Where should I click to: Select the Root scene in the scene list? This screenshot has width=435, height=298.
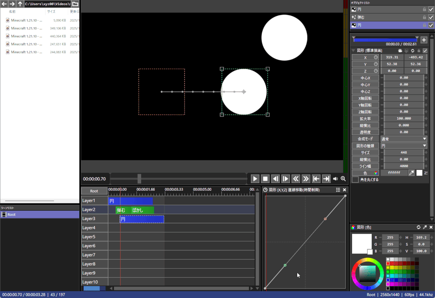pyautogui.click(x=11, y=215)
